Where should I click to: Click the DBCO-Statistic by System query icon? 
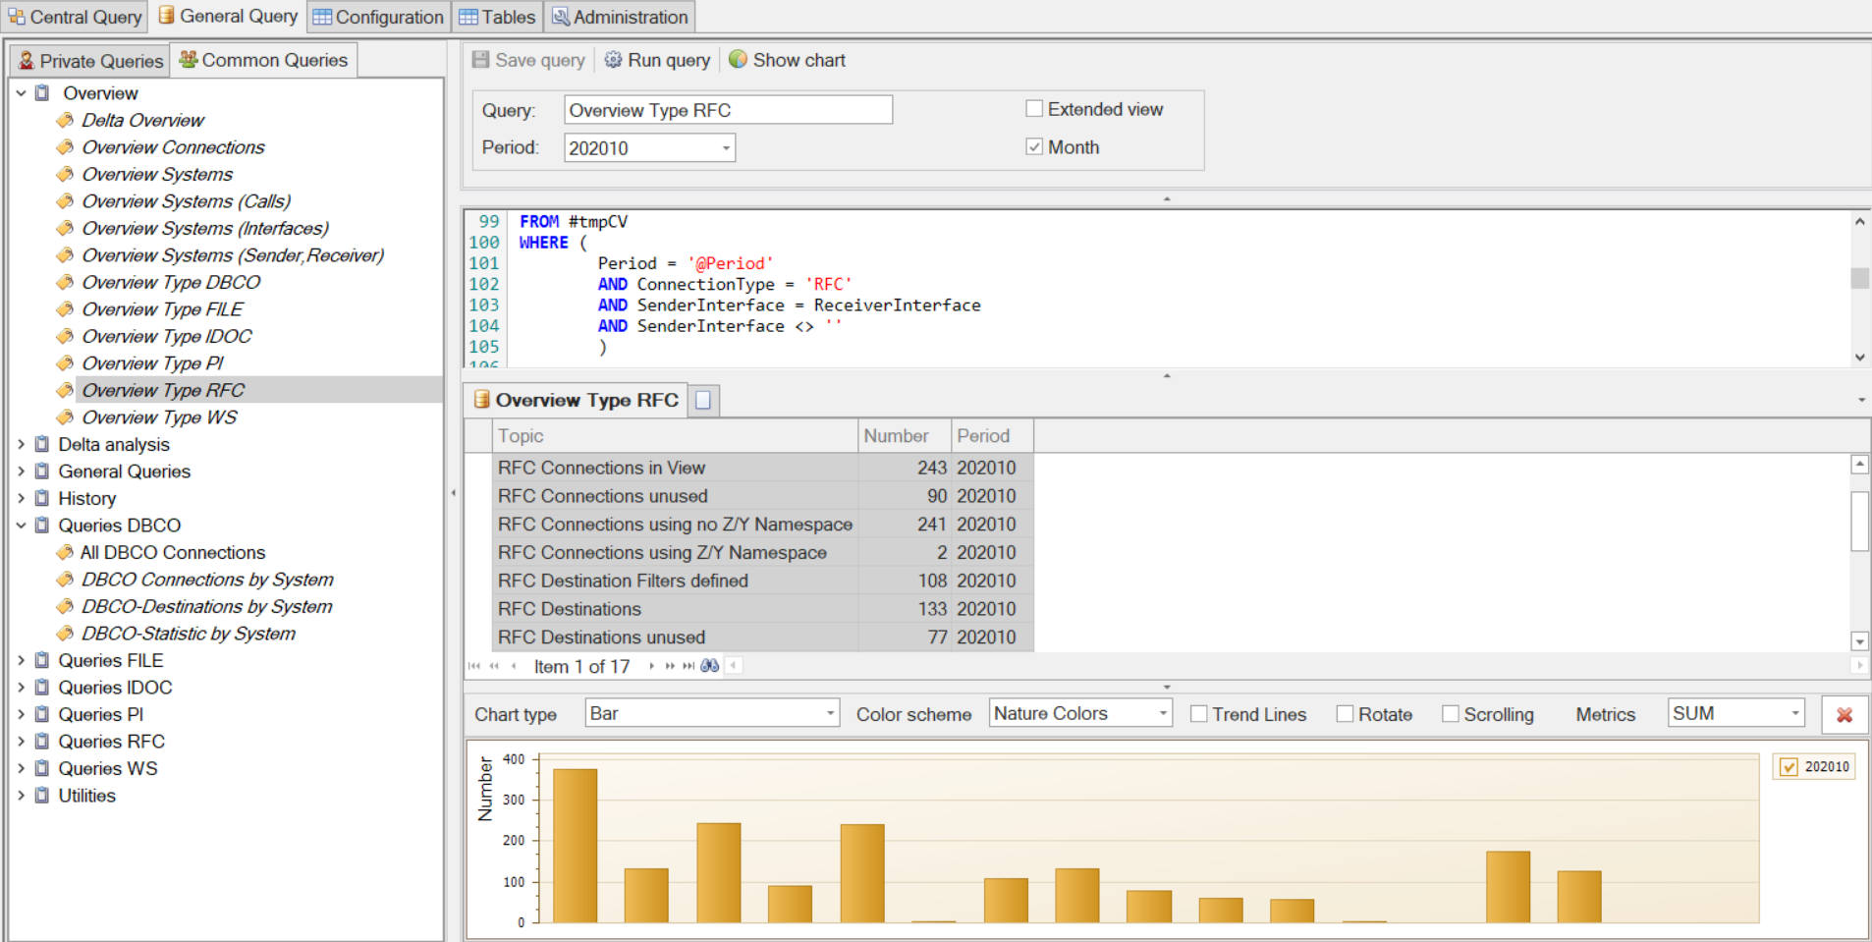[x=65, y=634]
